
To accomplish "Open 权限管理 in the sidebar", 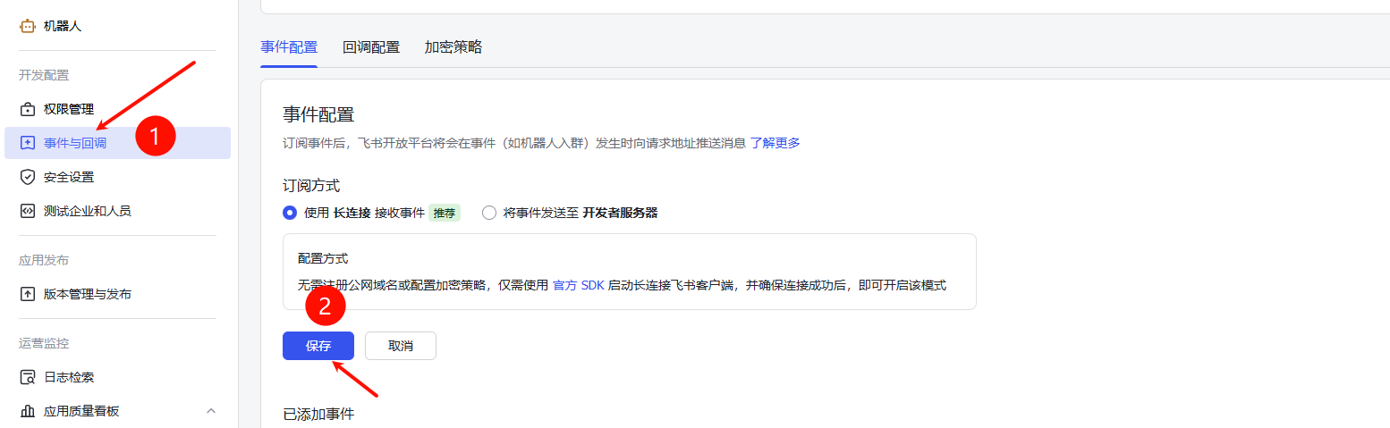I will click(x=117, y=109).
